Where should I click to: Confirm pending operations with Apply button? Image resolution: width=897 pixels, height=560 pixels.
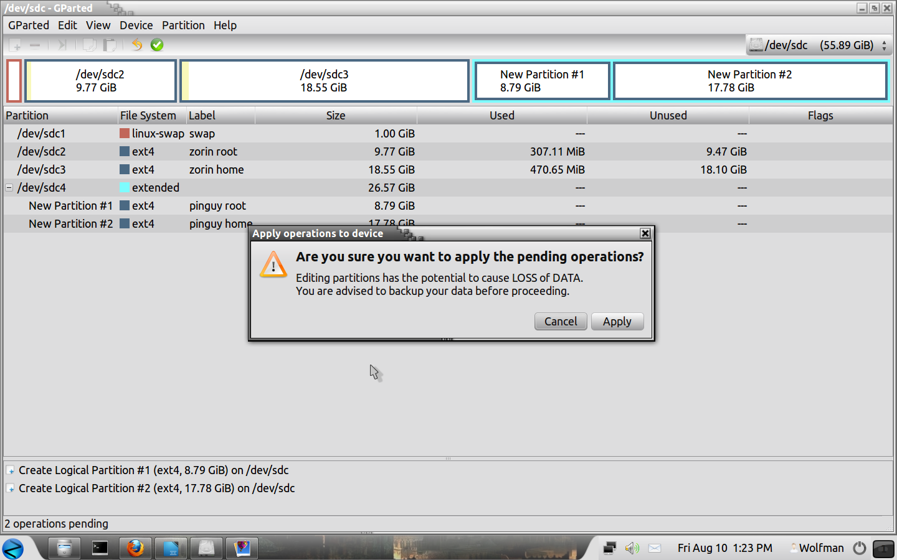pyautogui.click(x=617, y=322)
